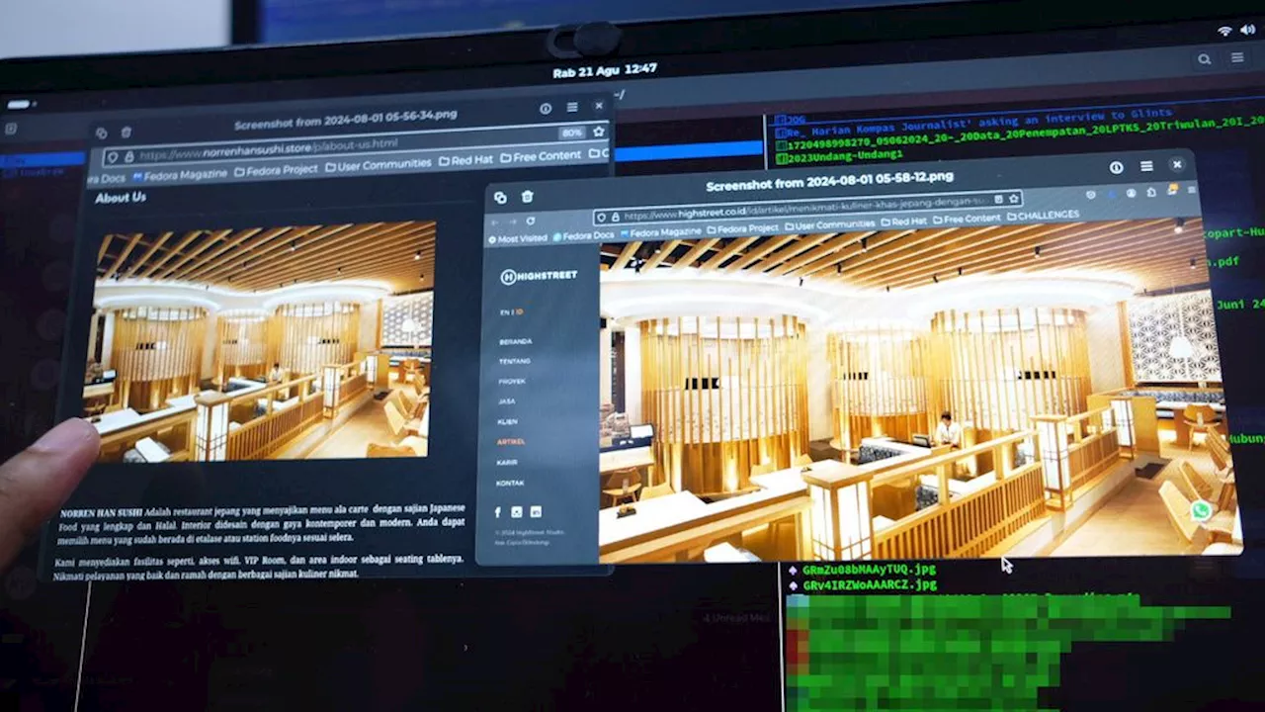Click PROYEK in Highstreet sidebar
This screenshot has width=1265, height=712.
[512, 381]
